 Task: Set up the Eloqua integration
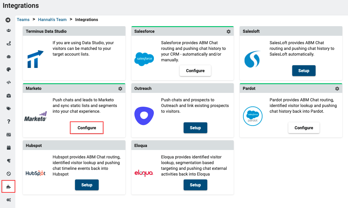tap(195, 185)
